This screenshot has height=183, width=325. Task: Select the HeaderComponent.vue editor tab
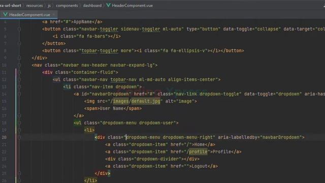28,15
